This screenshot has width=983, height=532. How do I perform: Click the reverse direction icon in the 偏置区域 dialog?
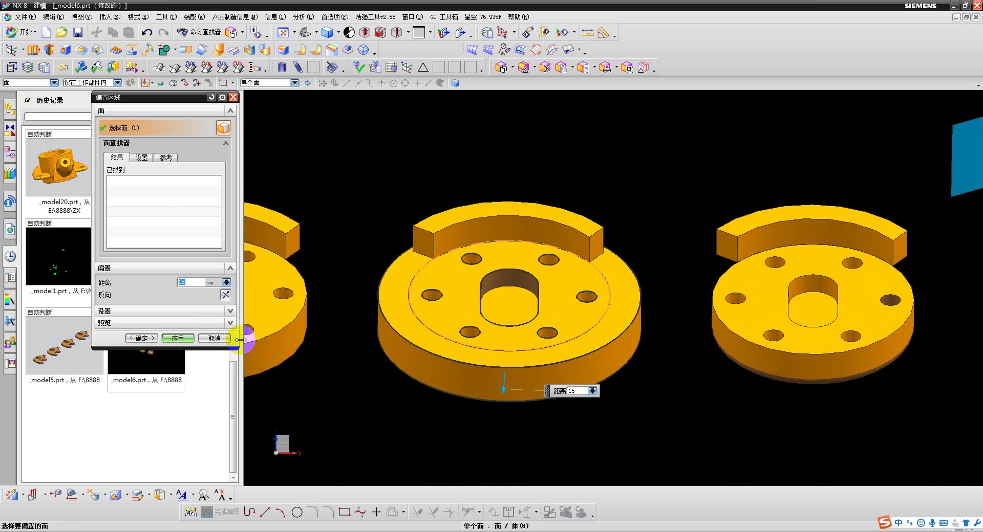[226, 295]
